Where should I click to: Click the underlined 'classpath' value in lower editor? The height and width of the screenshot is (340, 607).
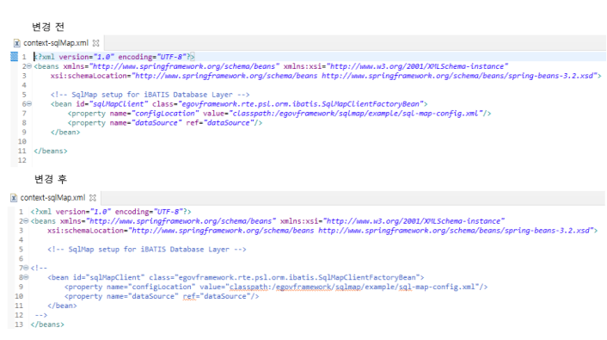(x=248, y=287)
